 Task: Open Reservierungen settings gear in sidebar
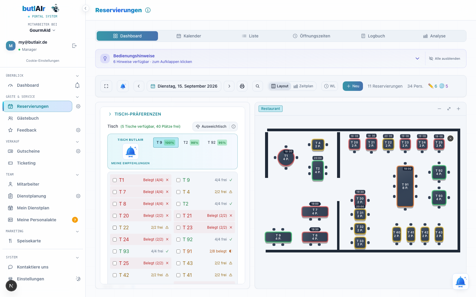click(78, 106)
